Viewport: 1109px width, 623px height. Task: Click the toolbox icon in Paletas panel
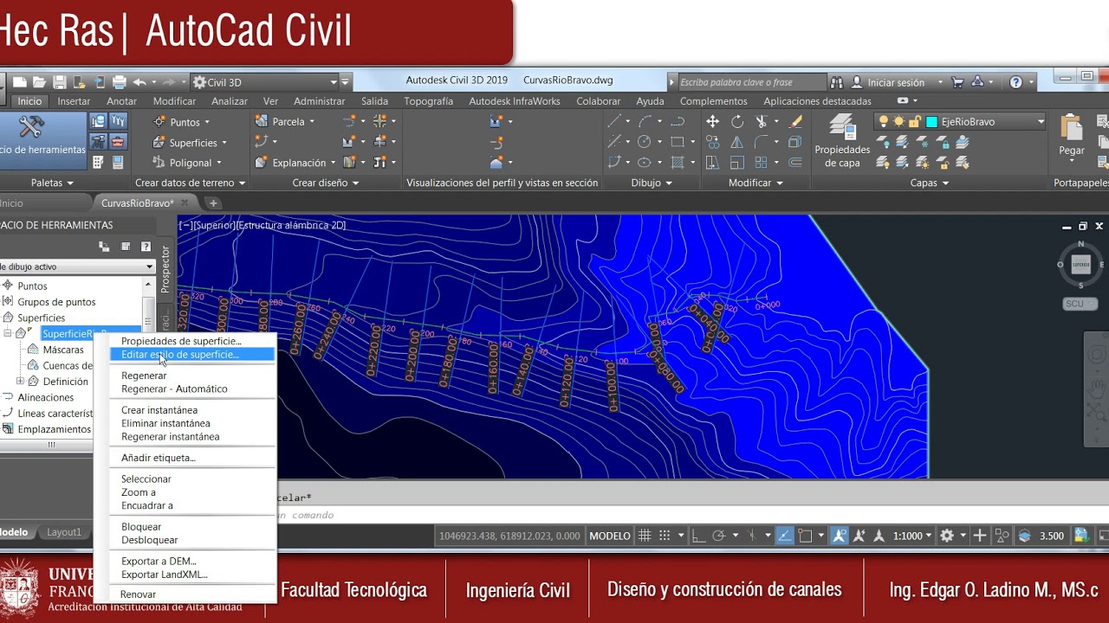coord(118,142)
